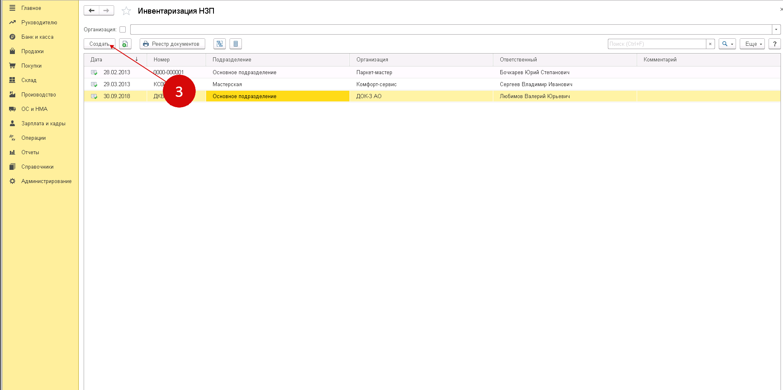Open the Администрирование section
Screen dimensions: 783x390
click(46, 181)
